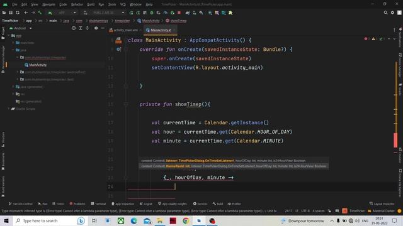The width and height of the screenshot is (403, 226).
Task: Toggle fold for the onCreate function
Action: tap(126, 49)
